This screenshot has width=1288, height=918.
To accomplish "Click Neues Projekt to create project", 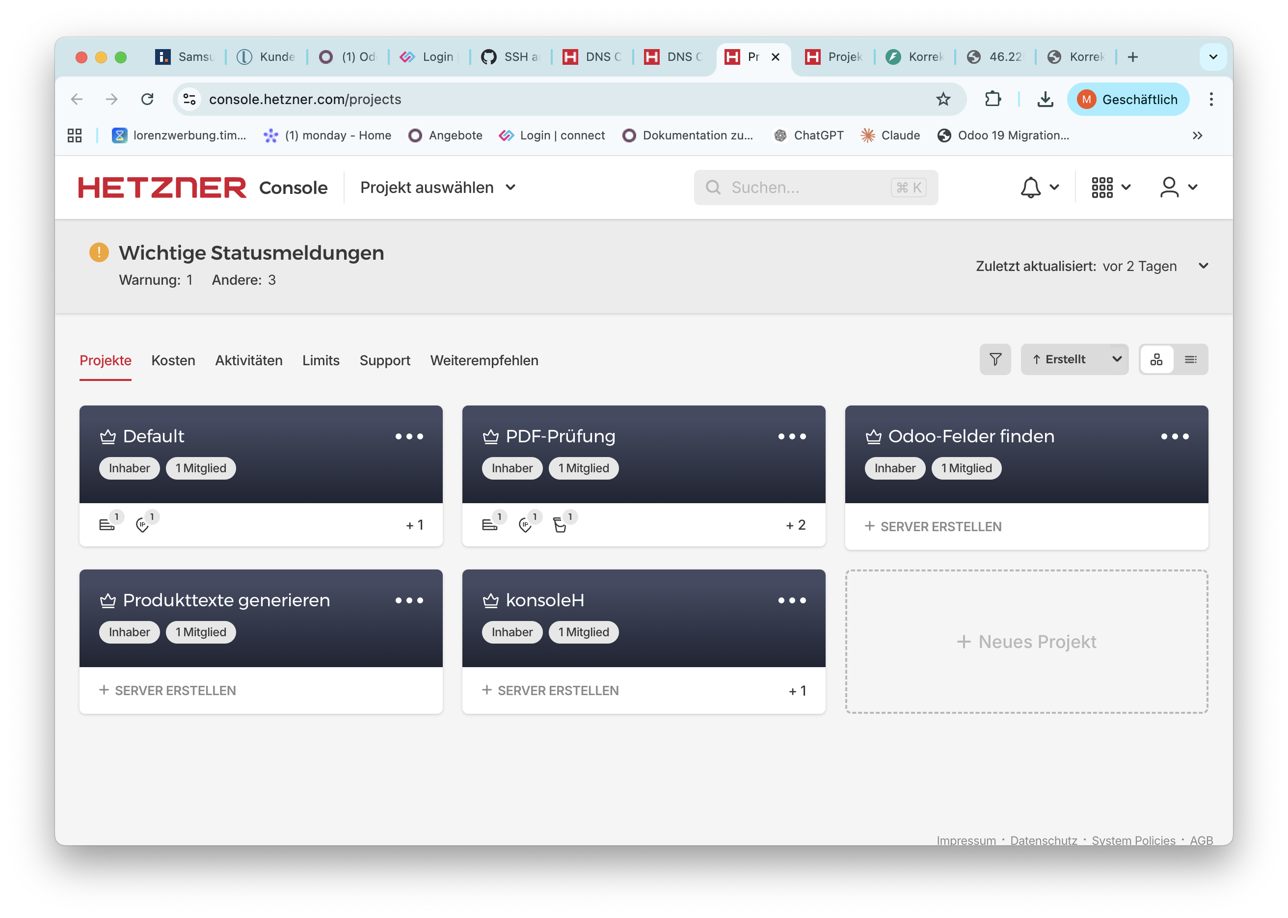I will tap(1026, 642).
